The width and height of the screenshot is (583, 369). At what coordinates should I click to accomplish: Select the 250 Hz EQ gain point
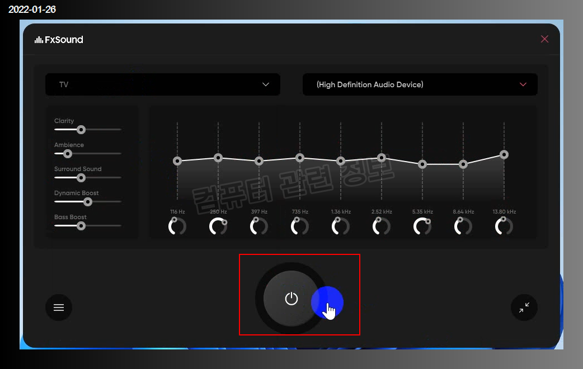tap(218, 158)
